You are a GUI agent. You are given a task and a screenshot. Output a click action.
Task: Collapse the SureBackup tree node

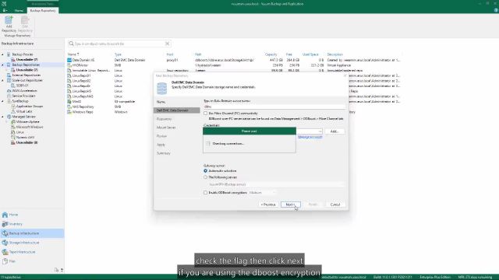coord(3,101)
